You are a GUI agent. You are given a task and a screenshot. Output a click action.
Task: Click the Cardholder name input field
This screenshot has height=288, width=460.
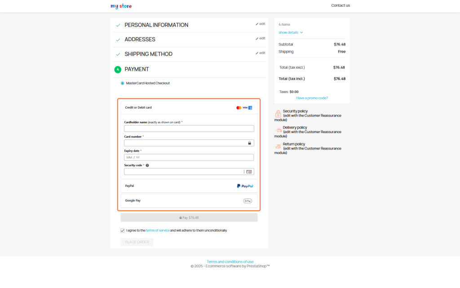point(189,128)
